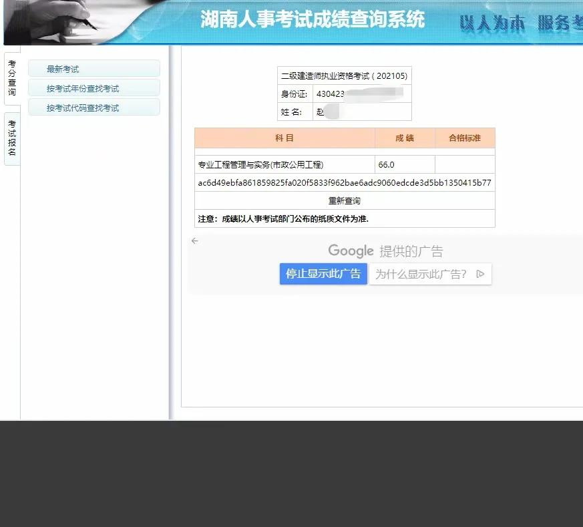Screen dimensions: 583x527
Task: Select the exam title 二级建造师执业资格考试（202105）
Action: pyautogui.click(x=344, y=75)
